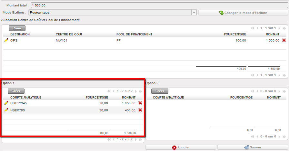Create a new cost center allocation
The height and width of the screenshot is (151, 289).
click(x=17, y=28)
